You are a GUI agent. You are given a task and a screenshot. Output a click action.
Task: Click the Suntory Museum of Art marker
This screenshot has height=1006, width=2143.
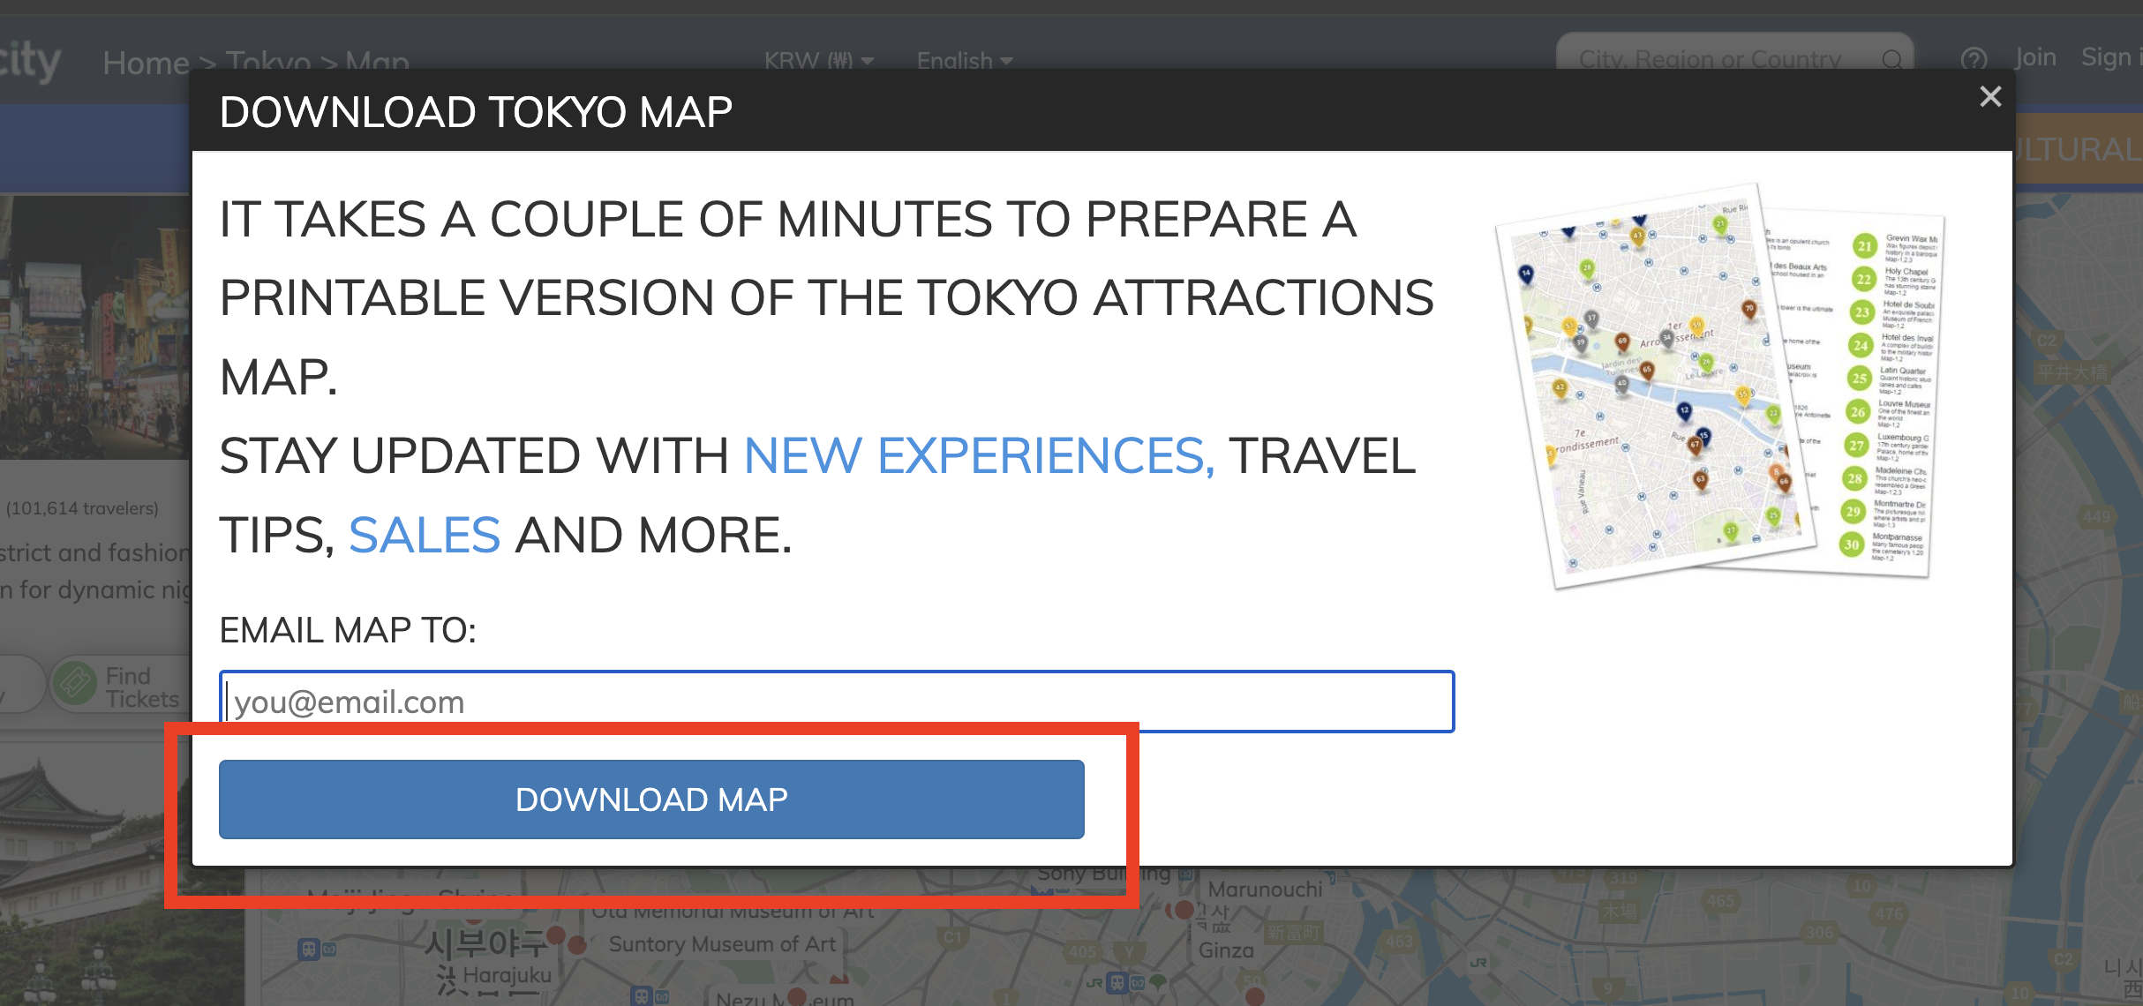[578, 945]
